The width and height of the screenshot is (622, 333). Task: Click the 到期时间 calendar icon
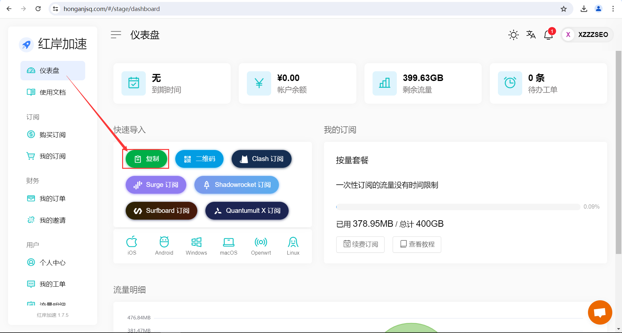pyautogui.click(x=133, y=83)
